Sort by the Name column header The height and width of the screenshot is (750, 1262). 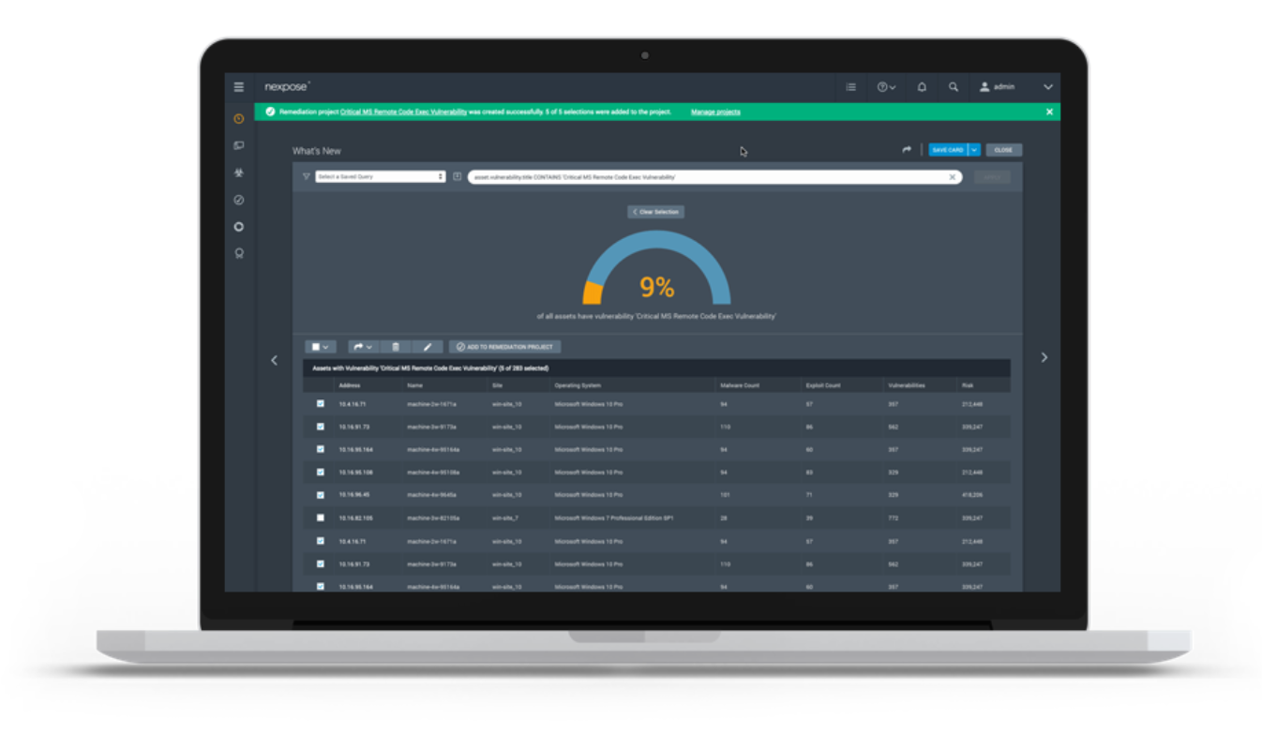coord(415,385)
